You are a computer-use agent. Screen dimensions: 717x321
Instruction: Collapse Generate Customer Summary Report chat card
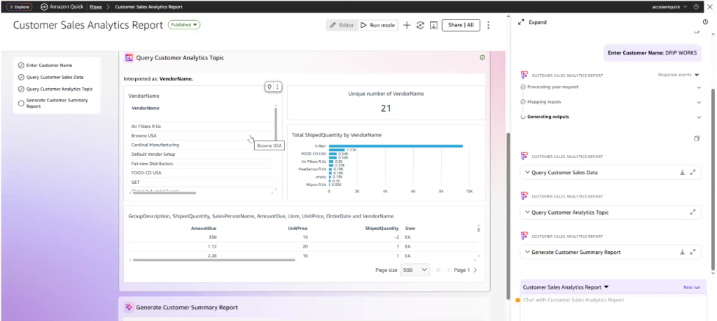point(527,252)
